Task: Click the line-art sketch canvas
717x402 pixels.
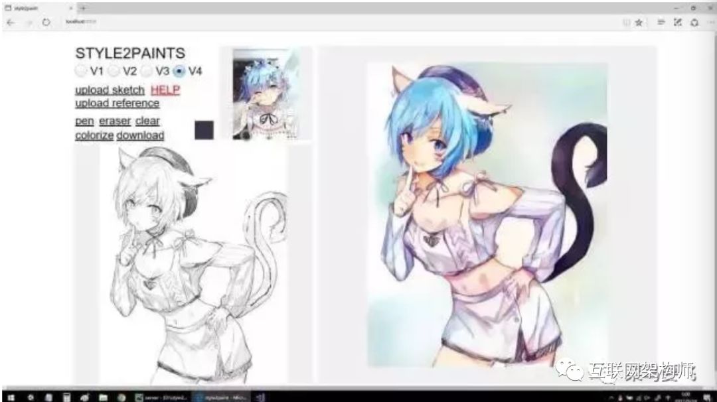Action: click(193, 265)
